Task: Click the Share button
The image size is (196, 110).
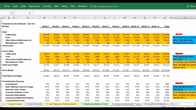Action: [x=191, y=6]
